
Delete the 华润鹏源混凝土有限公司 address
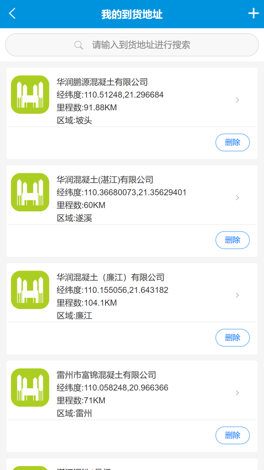(232, 142)
